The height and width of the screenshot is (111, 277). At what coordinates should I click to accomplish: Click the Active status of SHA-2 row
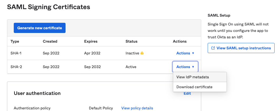click(x=131, y=67)
